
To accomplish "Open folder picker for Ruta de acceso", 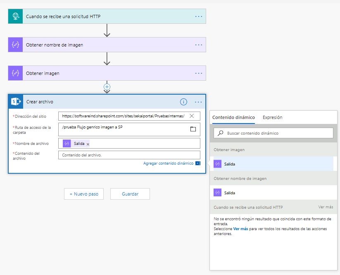I will 193,129.
